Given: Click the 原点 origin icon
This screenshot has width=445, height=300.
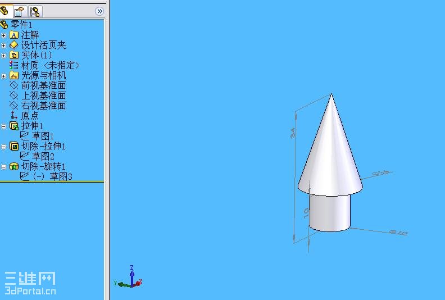Looking at the screenshot, I should tap(13, 116).
